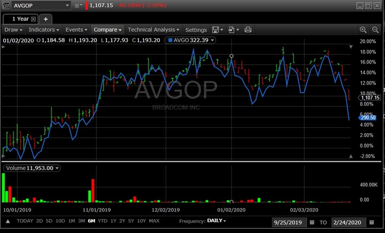Screen dimensions: 385x233
Task: Minimize the chart window
Action: click(x=360, y=6)
